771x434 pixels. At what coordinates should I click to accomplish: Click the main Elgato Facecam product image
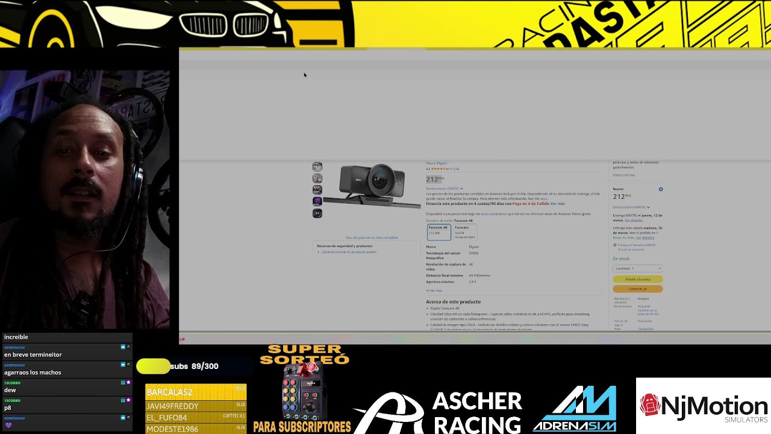point(372,186)
